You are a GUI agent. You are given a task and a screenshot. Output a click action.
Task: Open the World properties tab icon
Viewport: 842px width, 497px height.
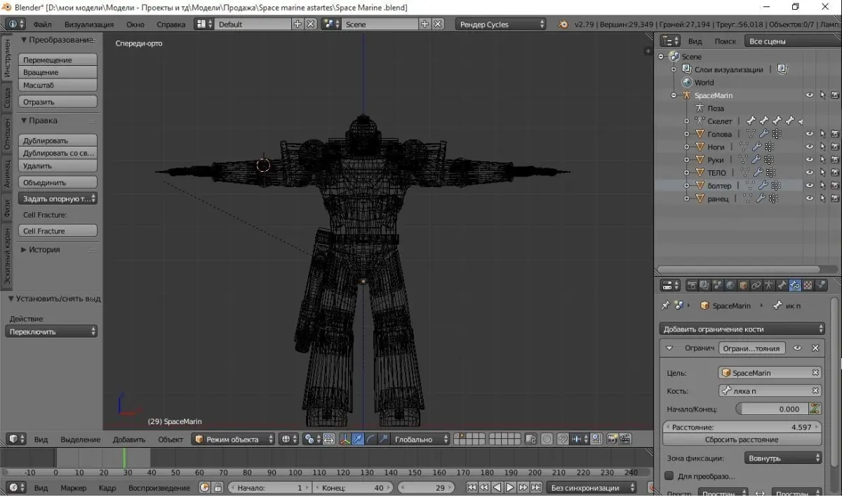click(x=730, y=285)
